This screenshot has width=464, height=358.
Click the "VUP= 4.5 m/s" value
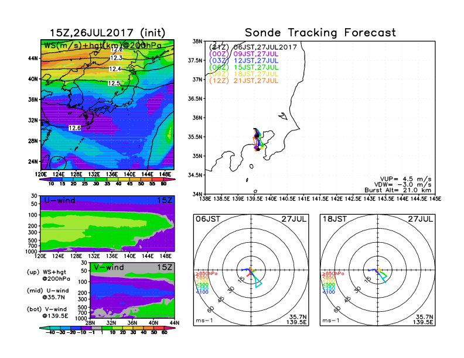[405, 179]
